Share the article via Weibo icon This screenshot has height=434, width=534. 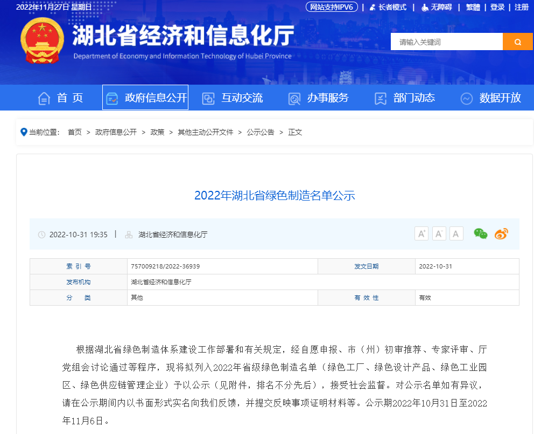click(501, 234)
